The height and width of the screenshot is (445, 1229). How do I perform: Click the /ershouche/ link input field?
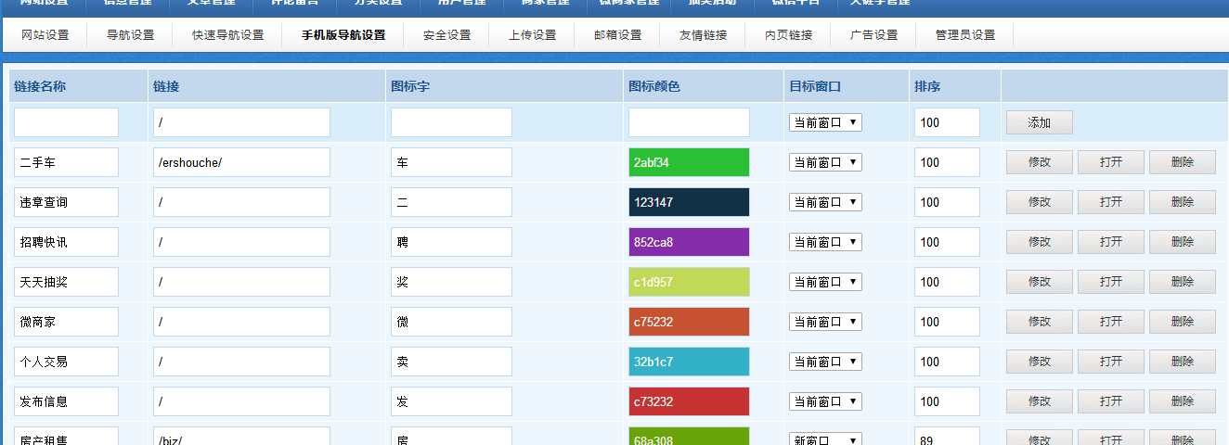[241, 162]
